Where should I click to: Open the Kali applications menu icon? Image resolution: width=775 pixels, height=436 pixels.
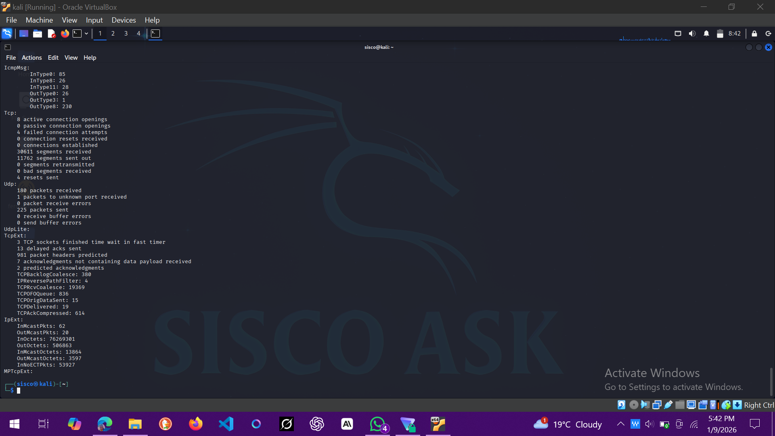[7, 34]
